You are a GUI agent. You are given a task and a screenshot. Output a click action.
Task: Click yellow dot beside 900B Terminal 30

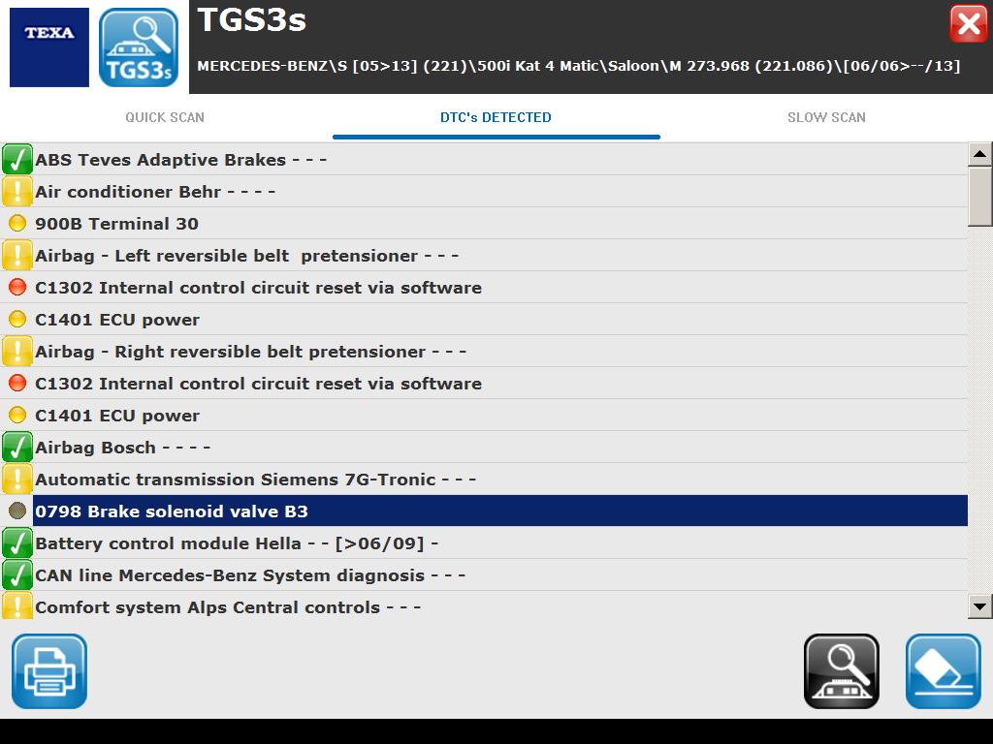pyautogui.click(x=17, y=224)
